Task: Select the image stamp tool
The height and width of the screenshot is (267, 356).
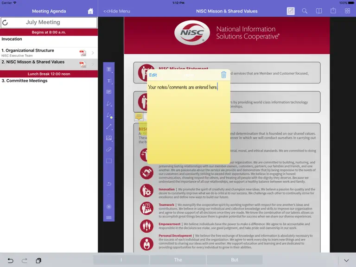Action: click(x=109, y=138)
